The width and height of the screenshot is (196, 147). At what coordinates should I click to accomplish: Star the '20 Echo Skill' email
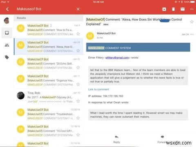pos(78,67)
